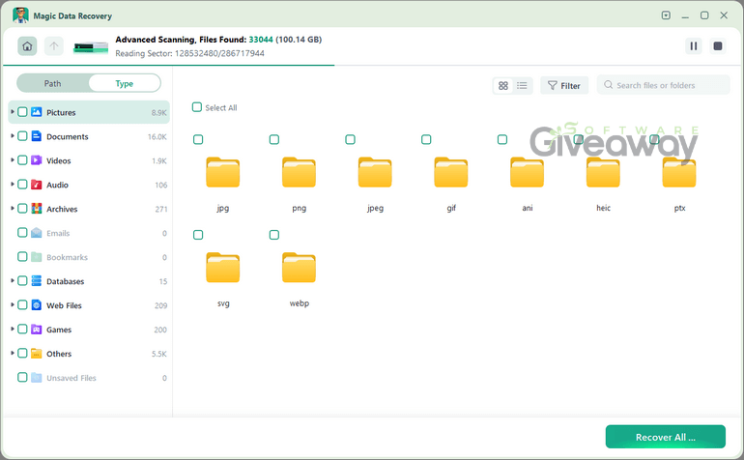Tick the Archives category checkbox

point(22,209)
